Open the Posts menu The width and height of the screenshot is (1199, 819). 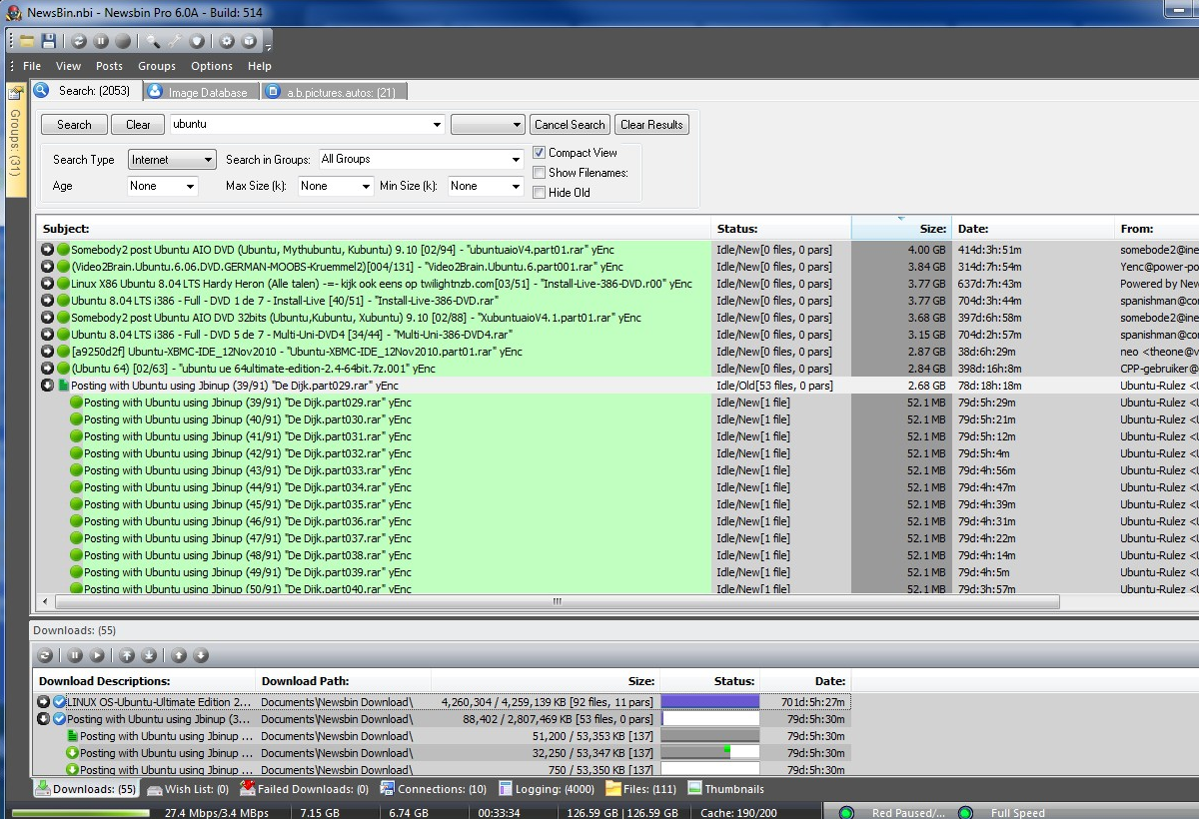(x=110, y=66)
